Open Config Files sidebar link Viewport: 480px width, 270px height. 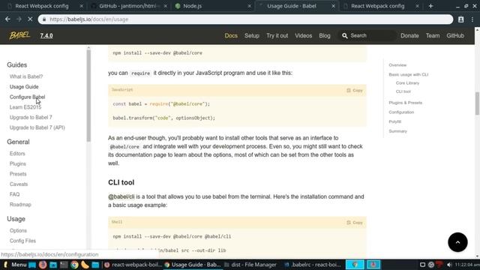pyautogui.click(x=22, y=241)
